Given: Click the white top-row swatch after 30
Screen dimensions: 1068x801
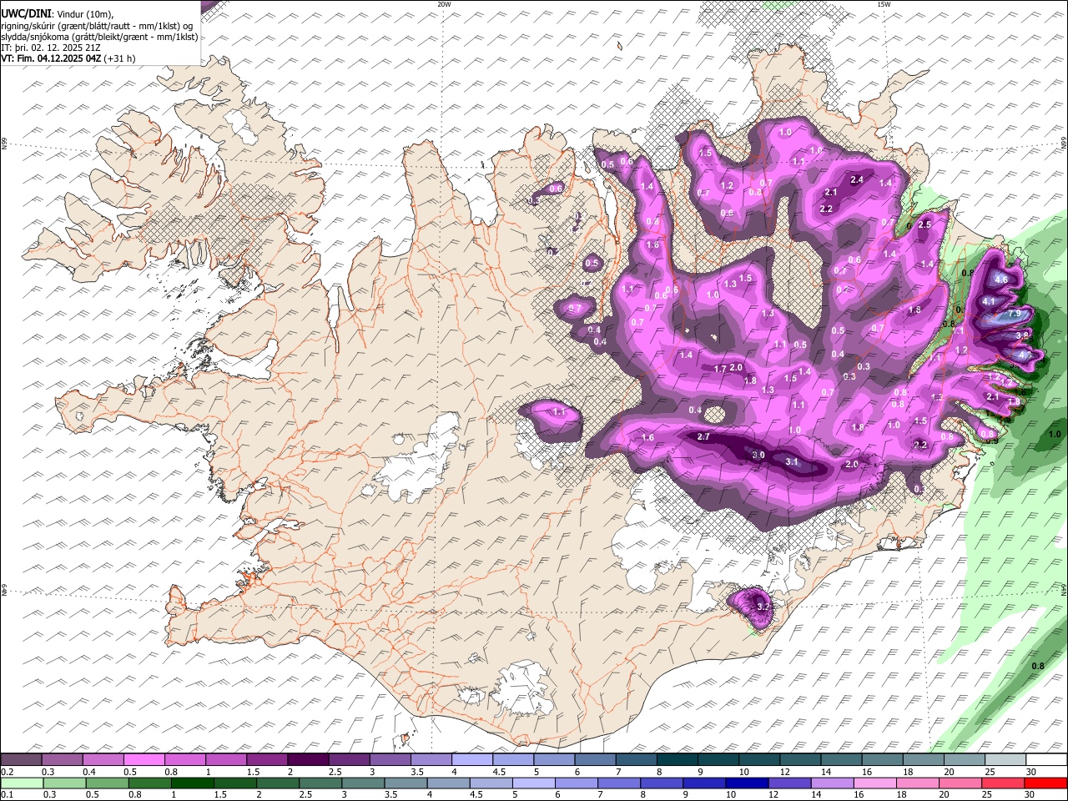Looking at the screenshot, I should (x=1046, y=760).
